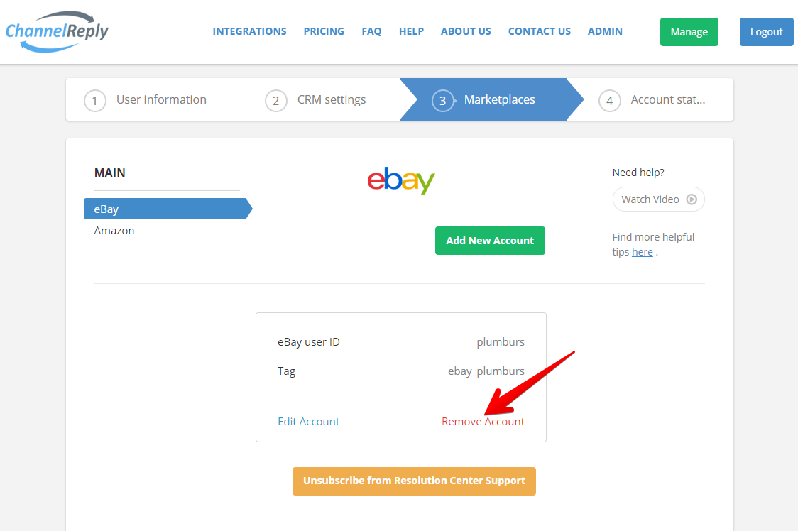The width and height of the screenshot is (798, 531).
Task: Open the Contact Us page
Action: coord(540,31)
